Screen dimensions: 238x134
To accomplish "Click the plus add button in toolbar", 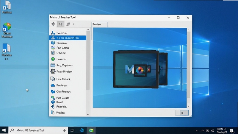I will click(x=73, y=24).
